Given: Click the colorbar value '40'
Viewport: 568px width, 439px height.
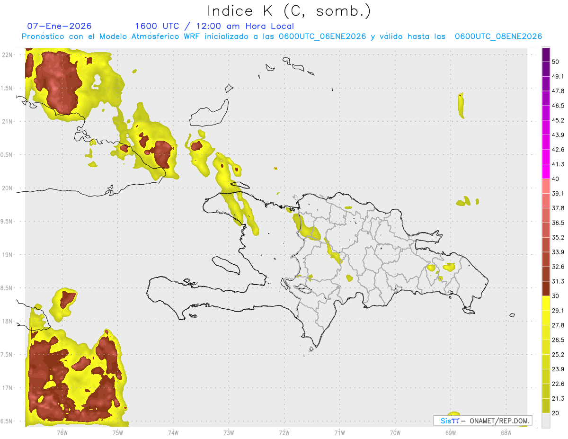Looking at the screenshot, I should click(556, 179).
